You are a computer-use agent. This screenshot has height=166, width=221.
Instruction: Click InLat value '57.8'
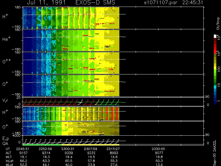pyautogui.click(x=91, y=161)
